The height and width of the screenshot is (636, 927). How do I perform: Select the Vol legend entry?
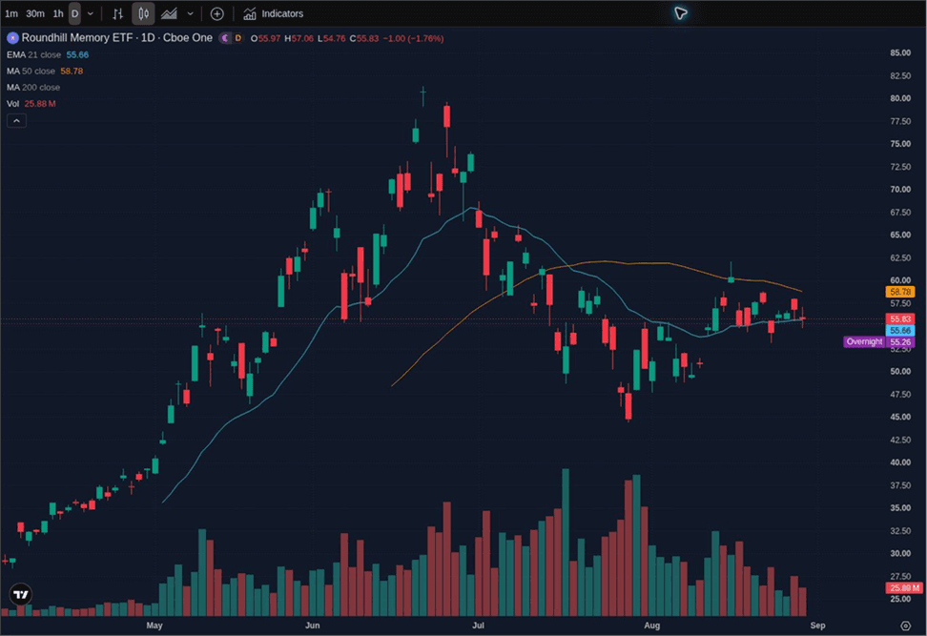click(13, 103)
